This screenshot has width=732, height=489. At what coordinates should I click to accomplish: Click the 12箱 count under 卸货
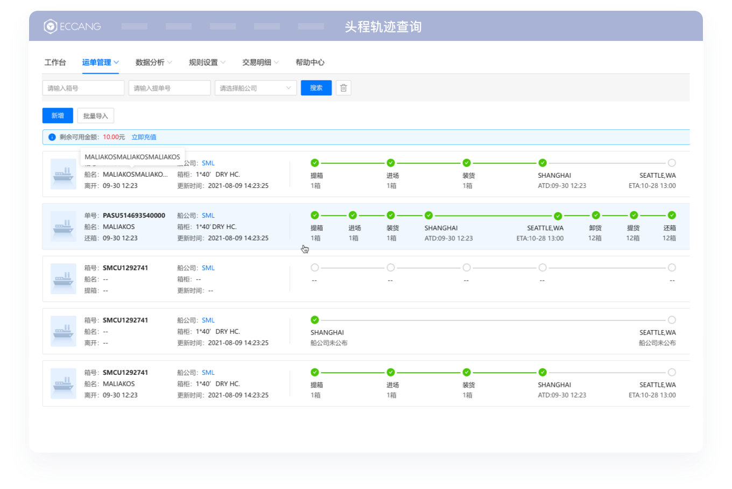[x=595, y=238]
